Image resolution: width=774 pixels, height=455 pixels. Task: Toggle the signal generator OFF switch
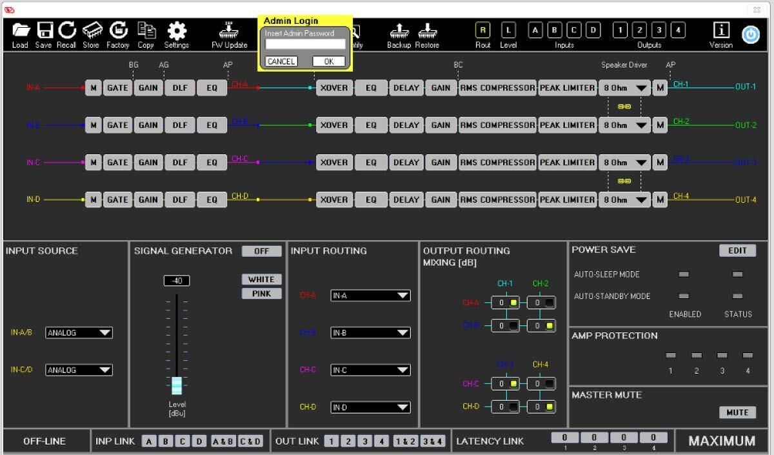261,251
